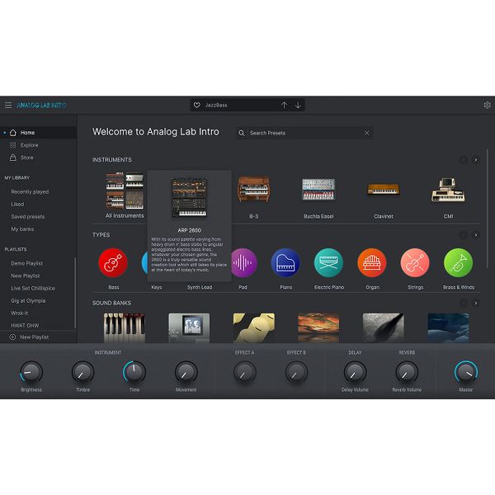Screen dimensions: 495x495
Task: Select the Clavinet instrument
Action: 384,190
